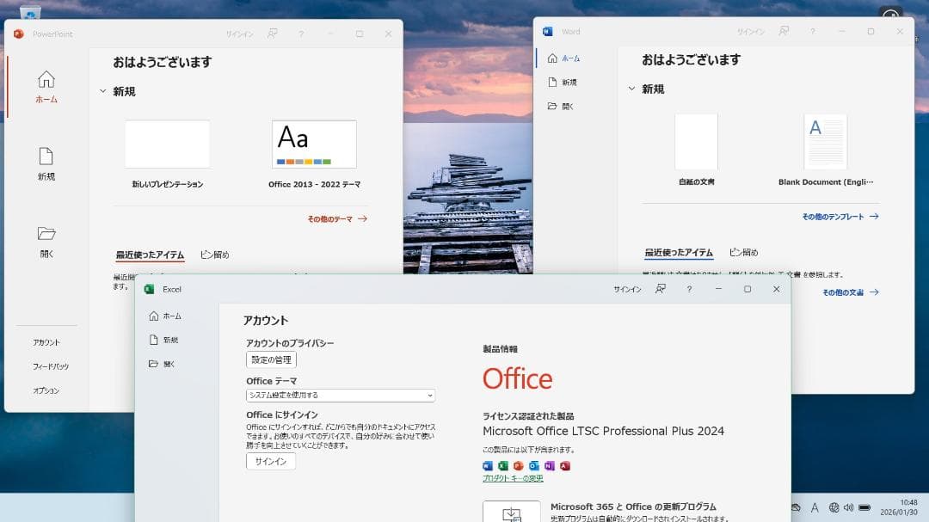Click the OneNote icon in included products
This screenshot has height=522, width=929.
pos(550,465)
